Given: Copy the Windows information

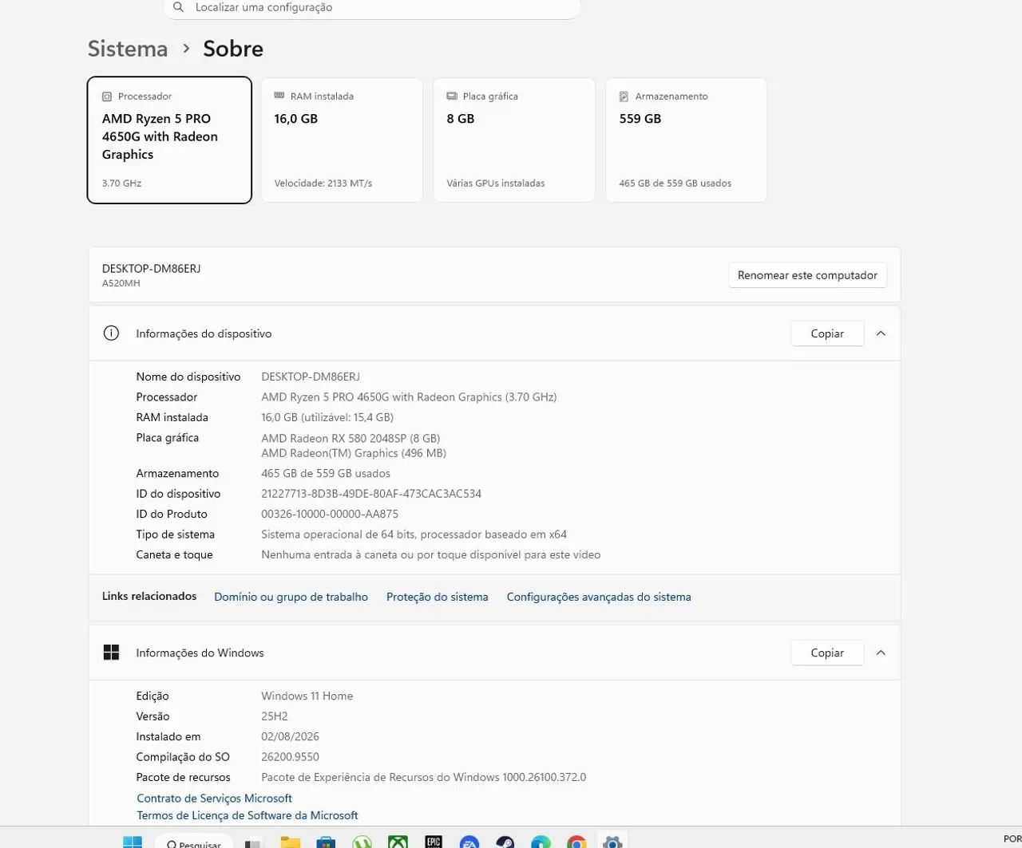Looking at the screenshot, I should [827, 653].
